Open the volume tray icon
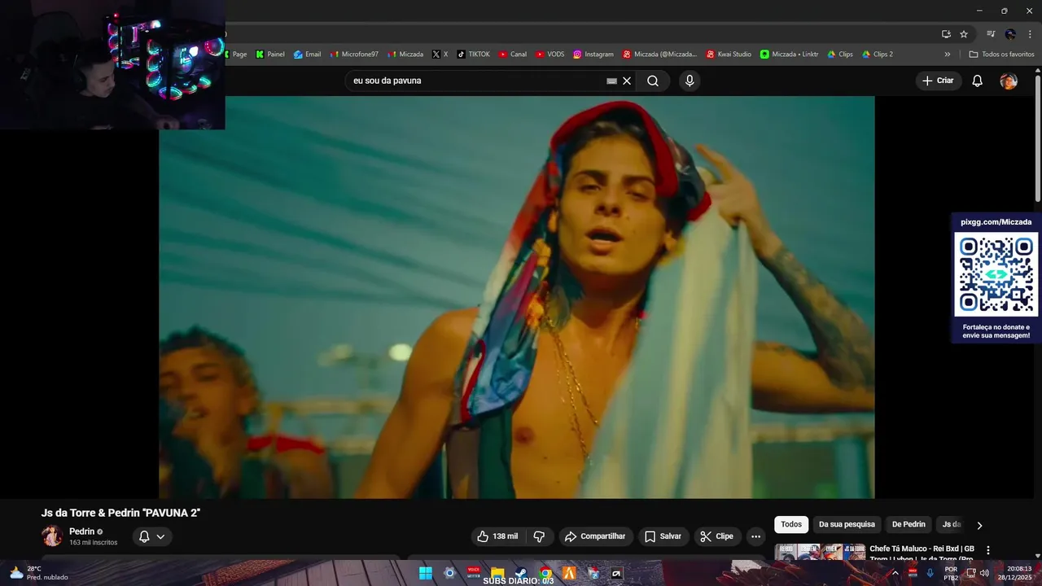1042x586 pixels. pyautogui.click(x=985, y=573)
